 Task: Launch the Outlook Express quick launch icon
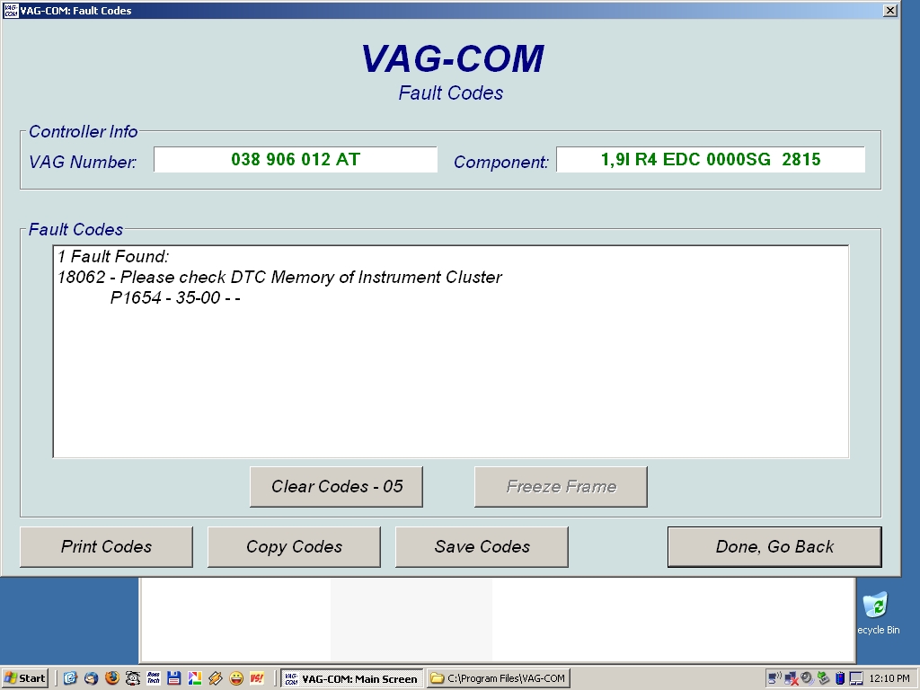coord(70,678)
